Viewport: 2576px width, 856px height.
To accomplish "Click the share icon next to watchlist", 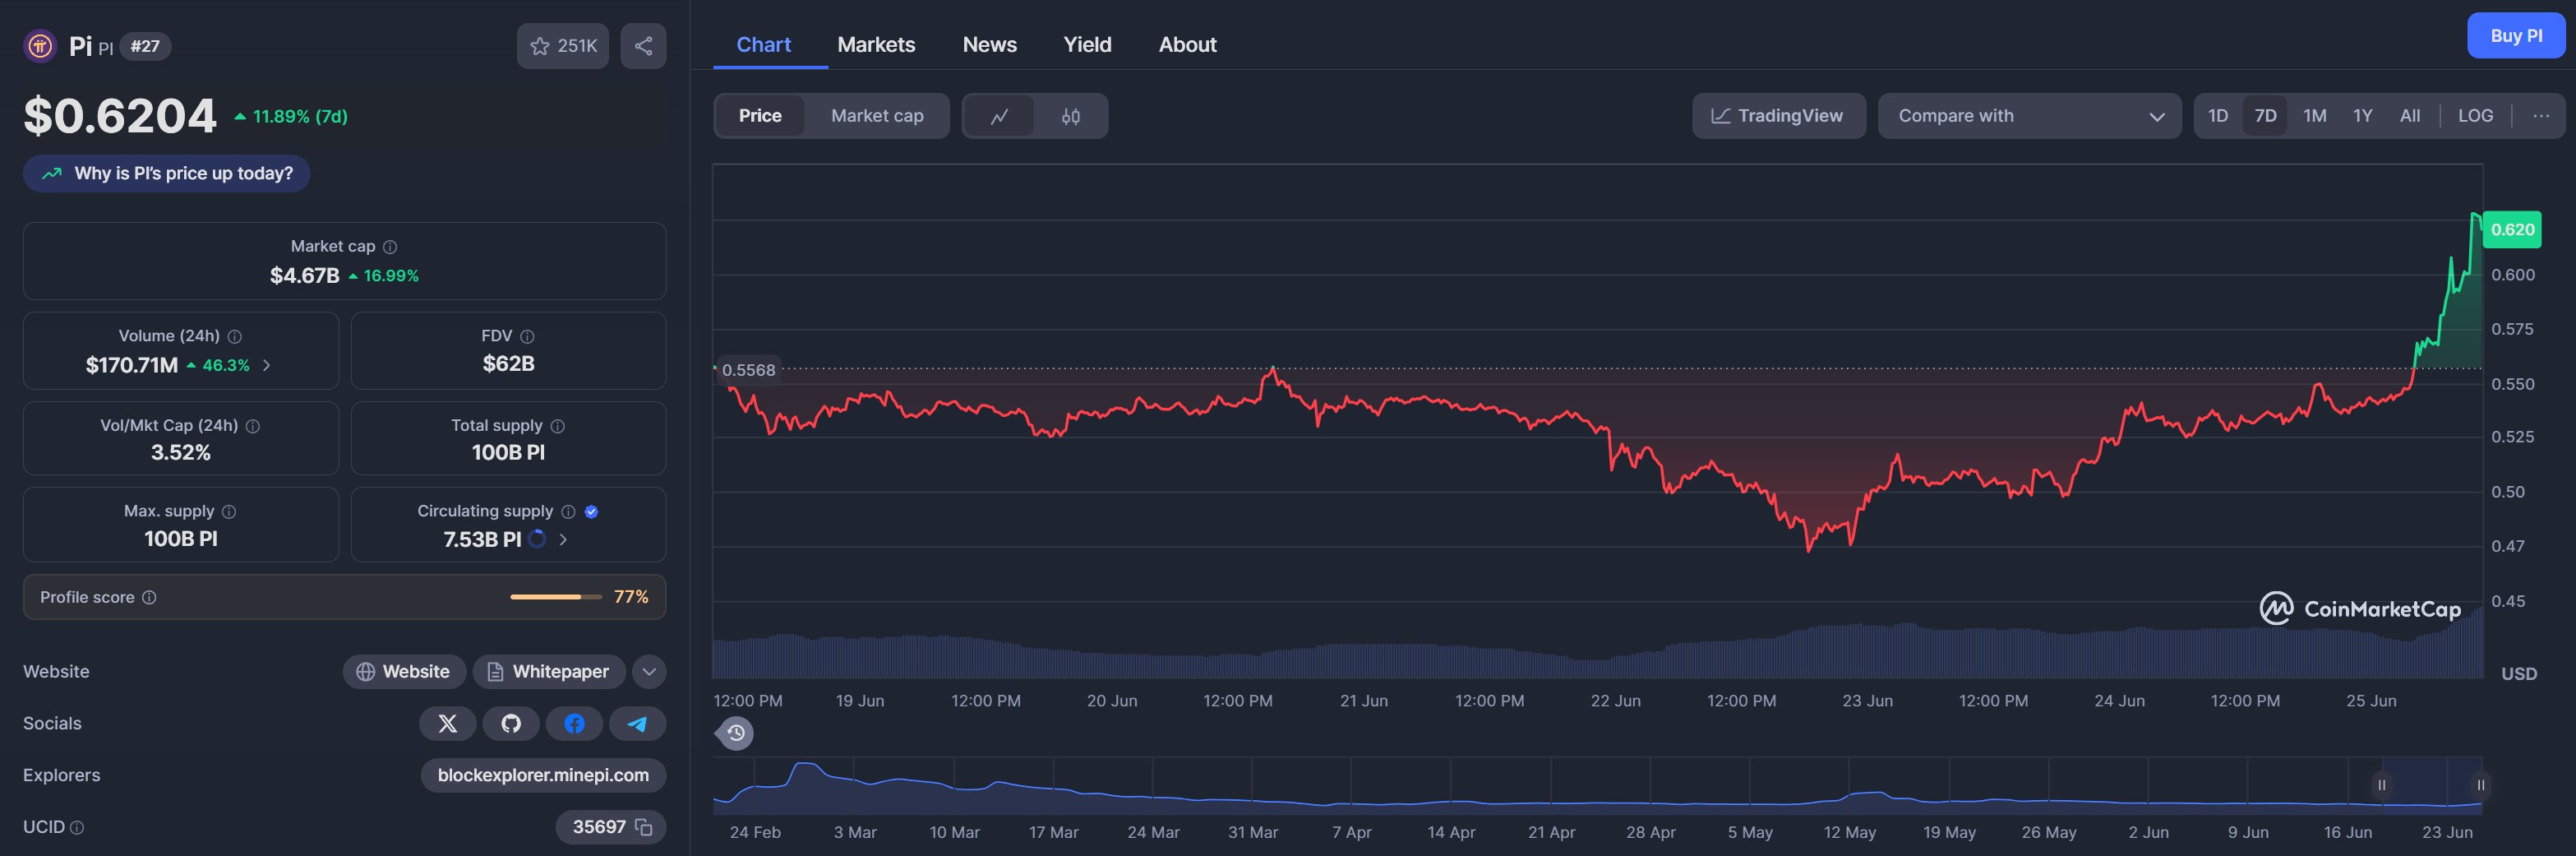I will point(643,46).
